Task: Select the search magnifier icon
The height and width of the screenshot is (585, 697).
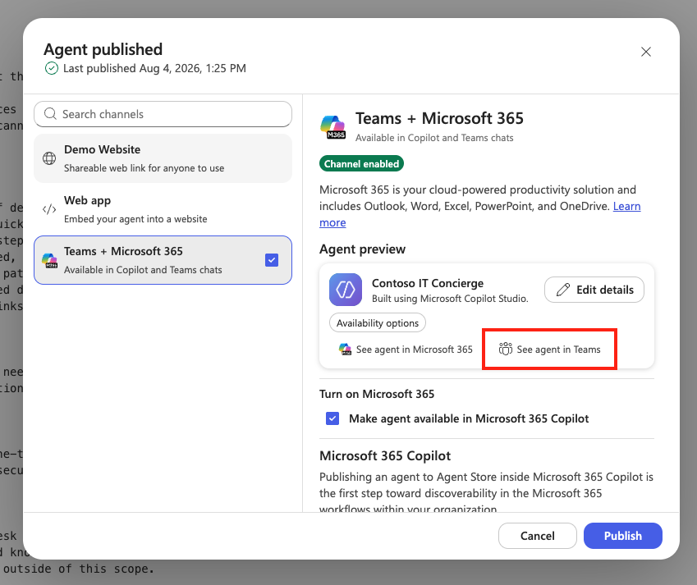Action: (50, 114)
